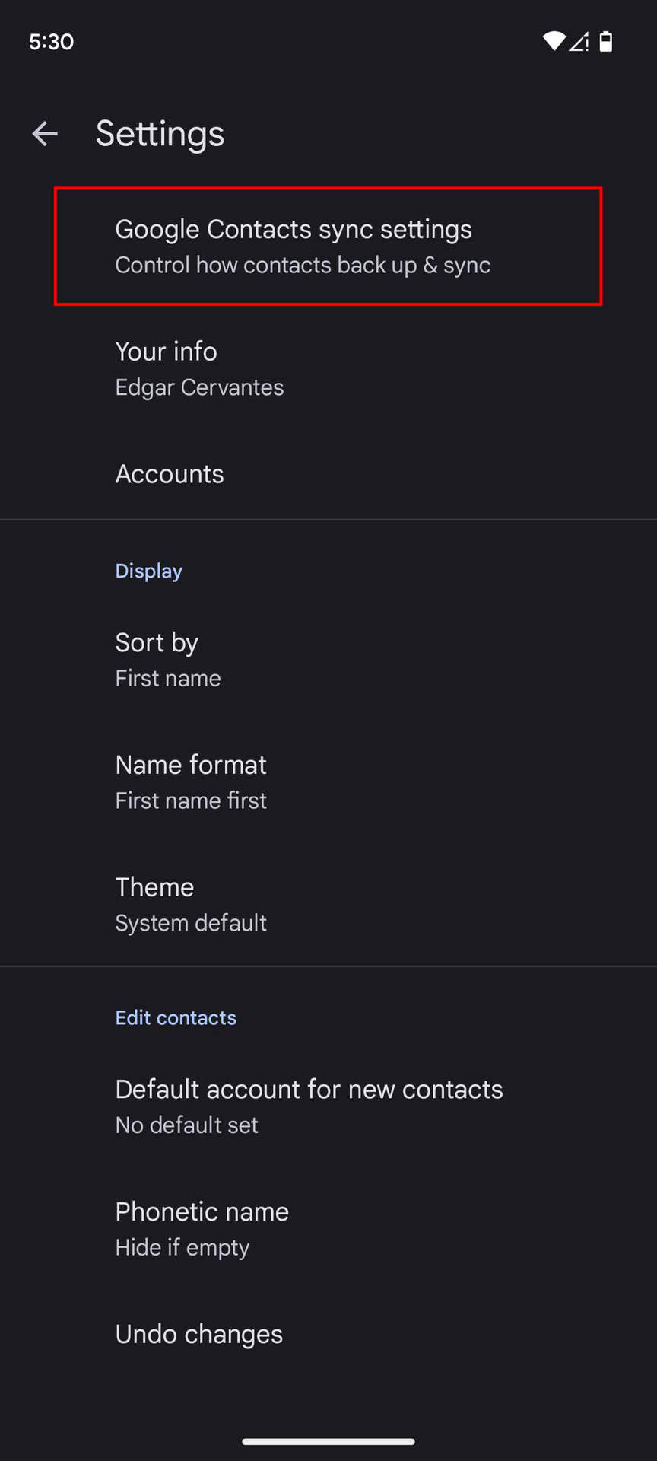Tap the "First name" sort value
This screenshot has width=657, height=1461.
point(168,678)
